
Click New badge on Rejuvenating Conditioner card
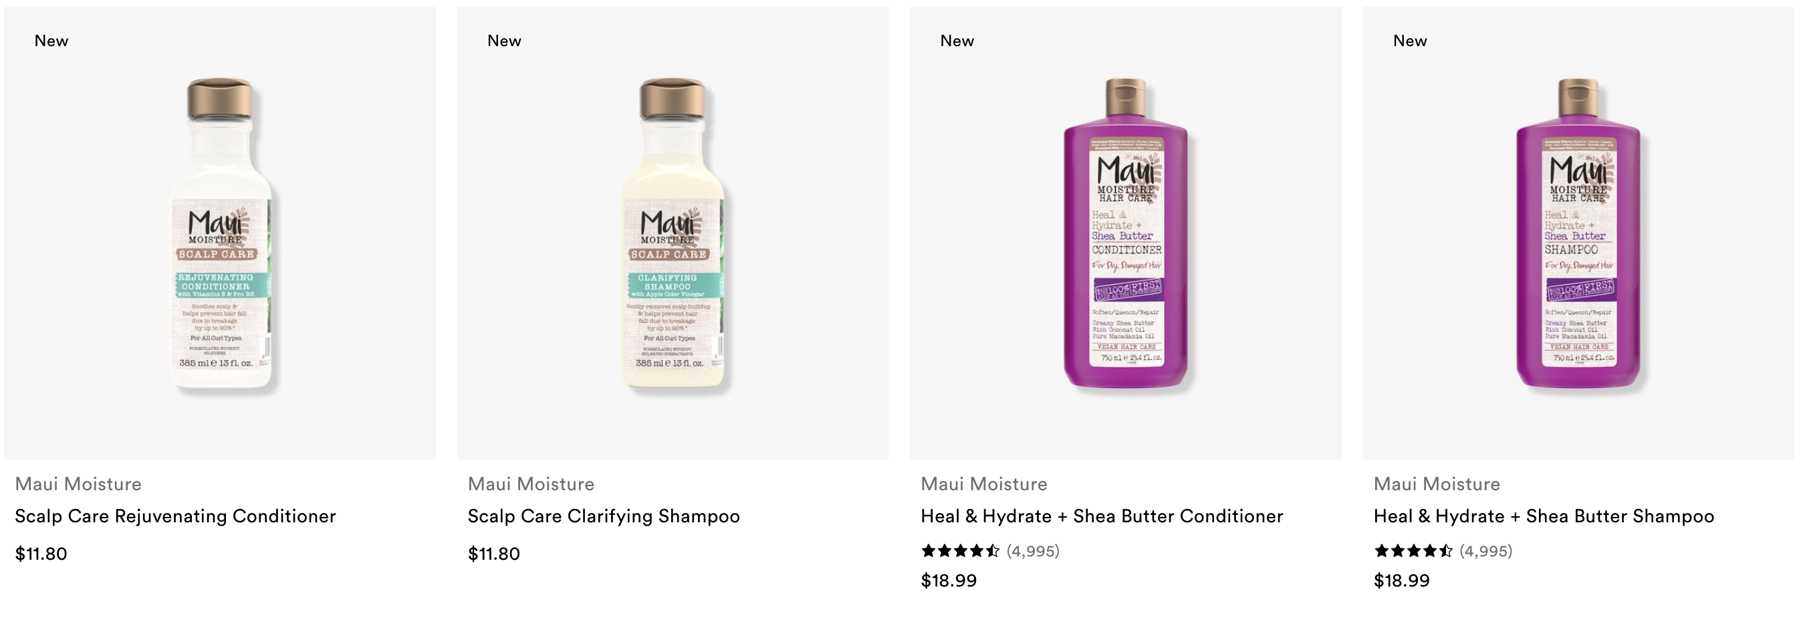[51, 41]
